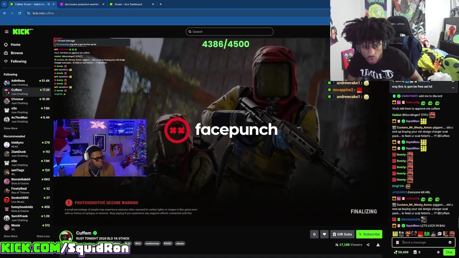This screenshot has height=258, width=459.
Task: Focus the Search box
Action: pyautogui.click(x=229, y=32)
